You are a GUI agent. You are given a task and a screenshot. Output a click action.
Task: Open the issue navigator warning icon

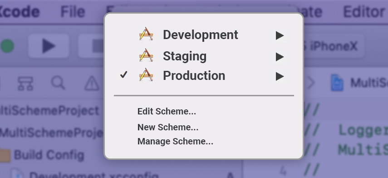tap(92, 83)
